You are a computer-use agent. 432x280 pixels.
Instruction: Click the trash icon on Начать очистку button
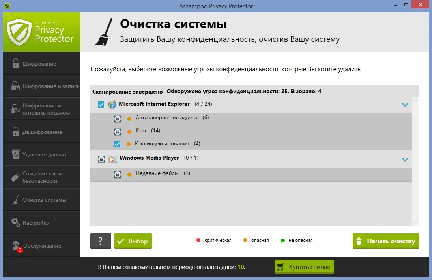pyautogui.click(x=359, y=241)
